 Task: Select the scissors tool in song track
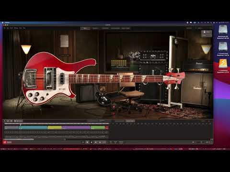point(11,121)
